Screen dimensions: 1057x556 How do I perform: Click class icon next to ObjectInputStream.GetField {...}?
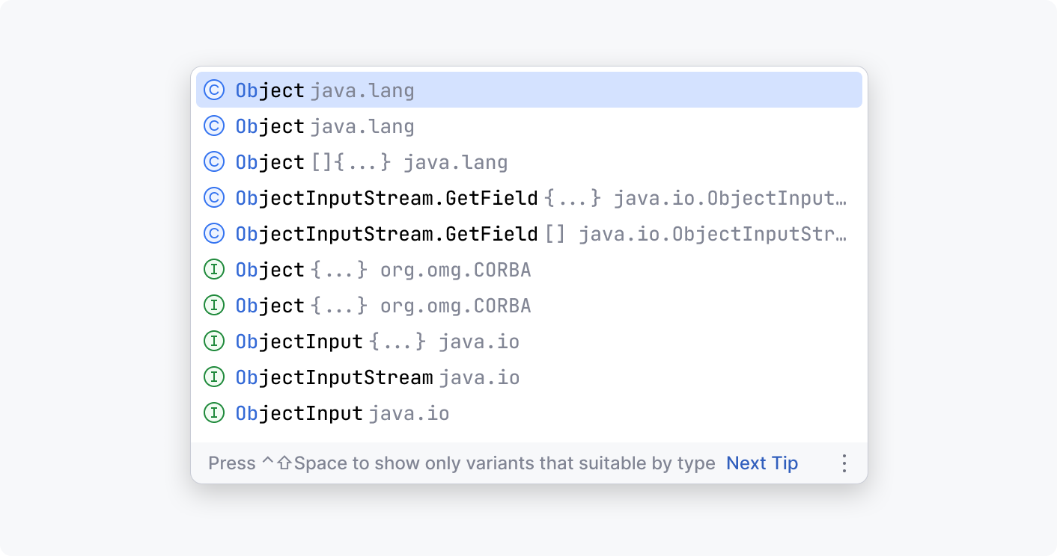214,198
